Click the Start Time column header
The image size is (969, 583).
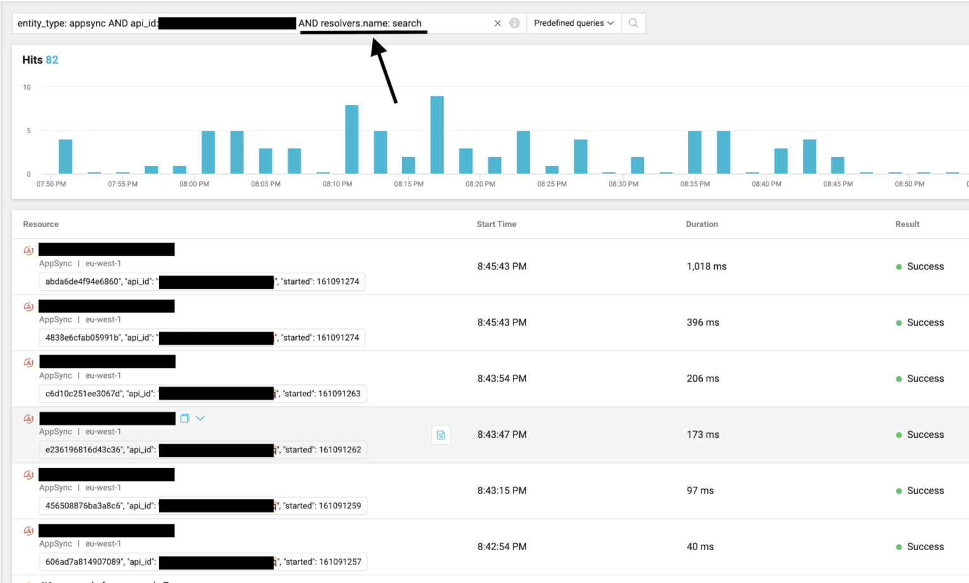496,224
